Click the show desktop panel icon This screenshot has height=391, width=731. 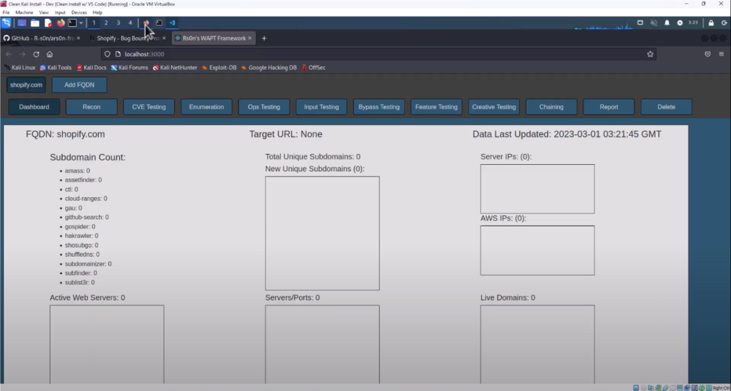tap(22, 23)
